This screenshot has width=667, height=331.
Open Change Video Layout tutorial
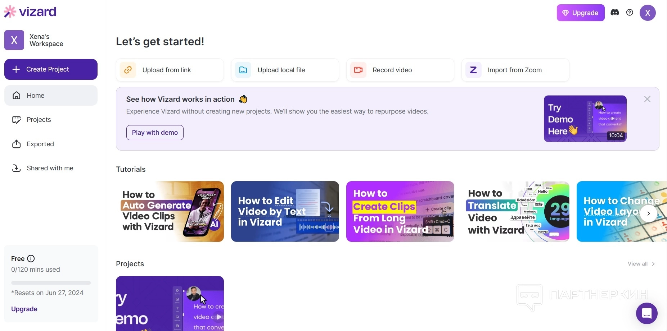point(622,211)
